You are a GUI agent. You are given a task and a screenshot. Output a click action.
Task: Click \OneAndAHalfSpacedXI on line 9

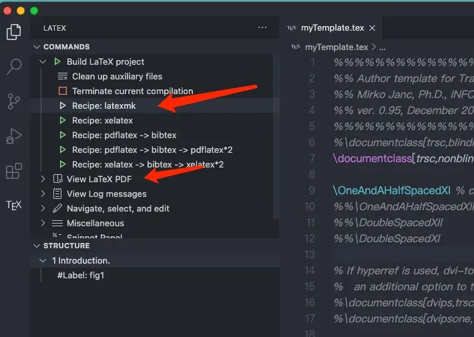391,190
